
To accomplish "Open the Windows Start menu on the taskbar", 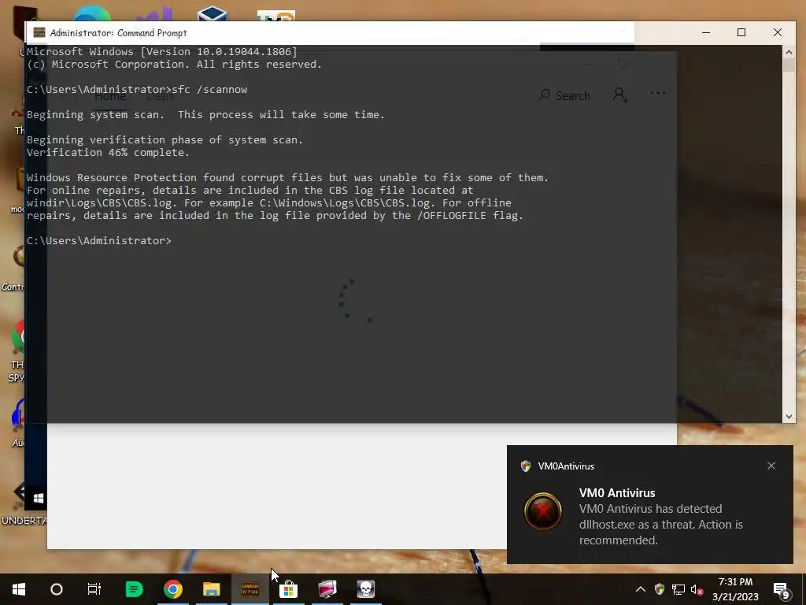I will click(x=19, y=589).
